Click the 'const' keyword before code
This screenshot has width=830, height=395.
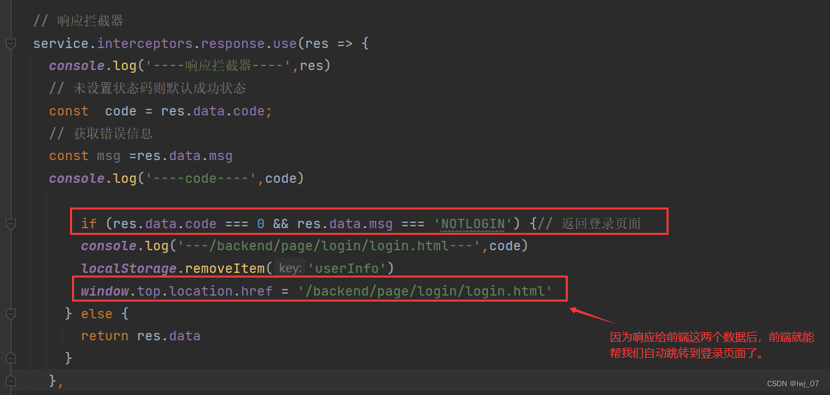[69, 111]
